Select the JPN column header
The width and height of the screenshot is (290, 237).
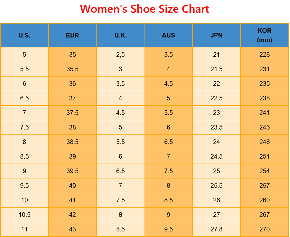[x=216, y=35]
